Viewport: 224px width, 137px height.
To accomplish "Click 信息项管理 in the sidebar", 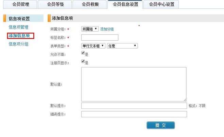I will point(18,27).
